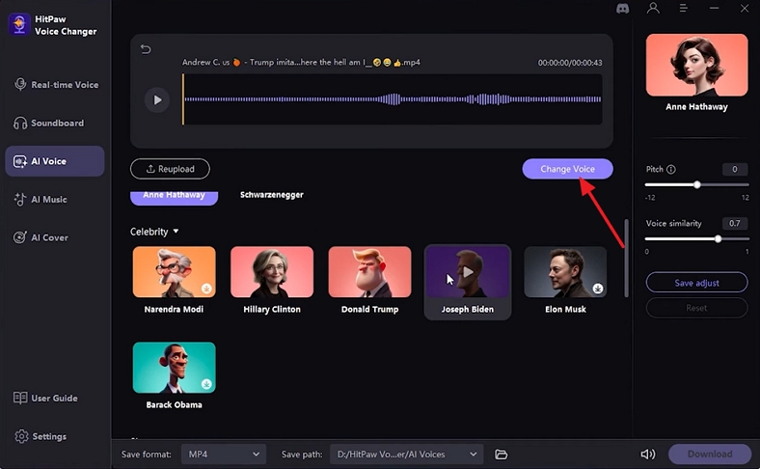Select the Donald Trump voice thumbnail
Image resolution: width=760 pixels, height=469 pixels.
369,271
